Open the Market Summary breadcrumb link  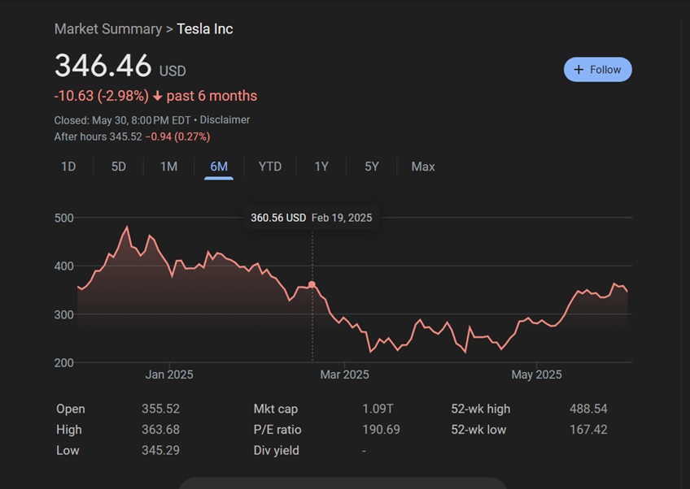point(107,29)
